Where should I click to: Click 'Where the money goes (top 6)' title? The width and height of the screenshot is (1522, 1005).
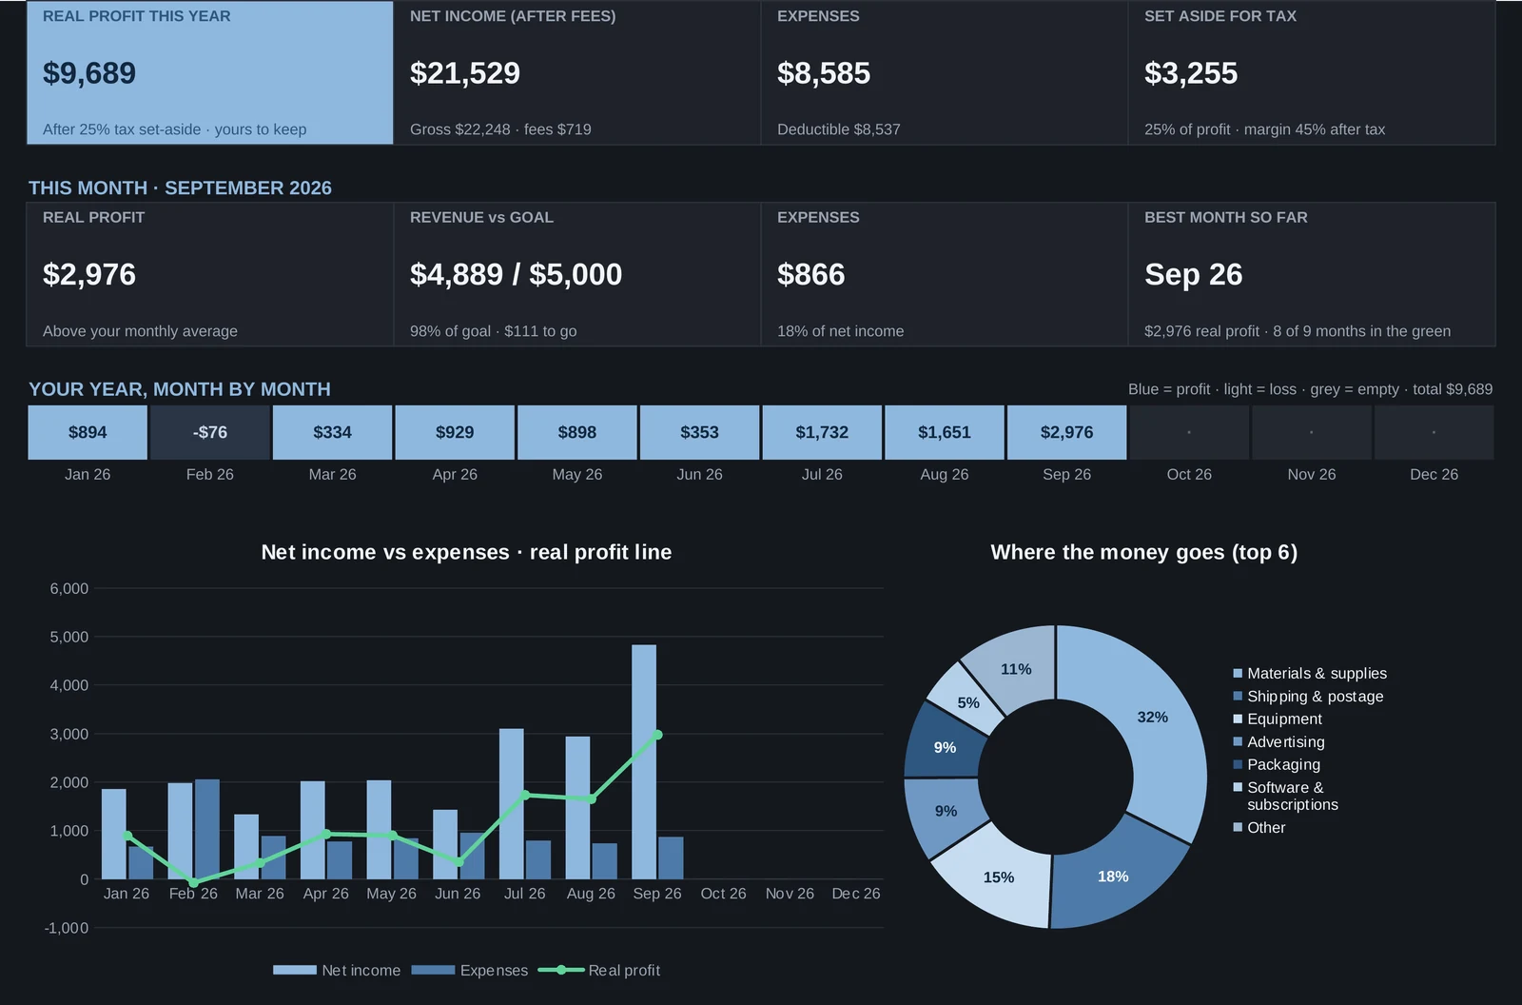pyautogui.click(x=1143, y=552)
